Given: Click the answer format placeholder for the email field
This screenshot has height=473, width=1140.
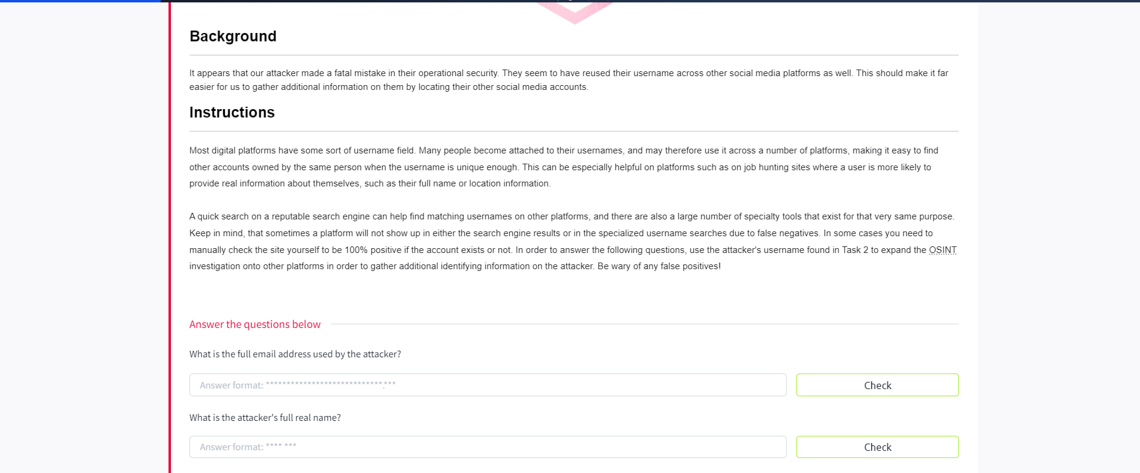Looking at the screenshot, I should (297, 384).
